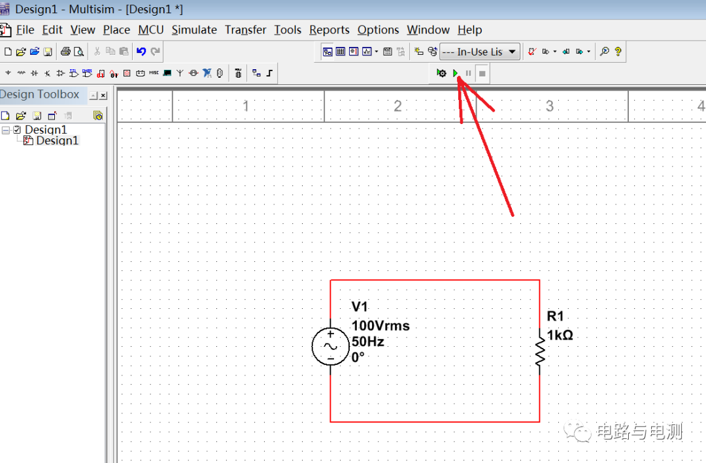Open the Transfer menu
The width and height of the screenshot is (706, 463).
[x=245, y=29]
